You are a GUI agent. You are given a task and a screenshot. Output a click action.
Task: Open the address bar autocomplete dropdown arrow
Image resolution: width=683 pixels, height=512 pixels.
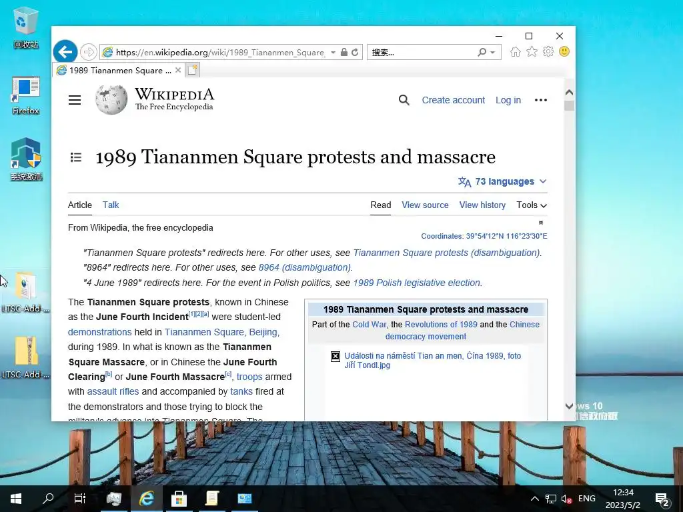333,52
